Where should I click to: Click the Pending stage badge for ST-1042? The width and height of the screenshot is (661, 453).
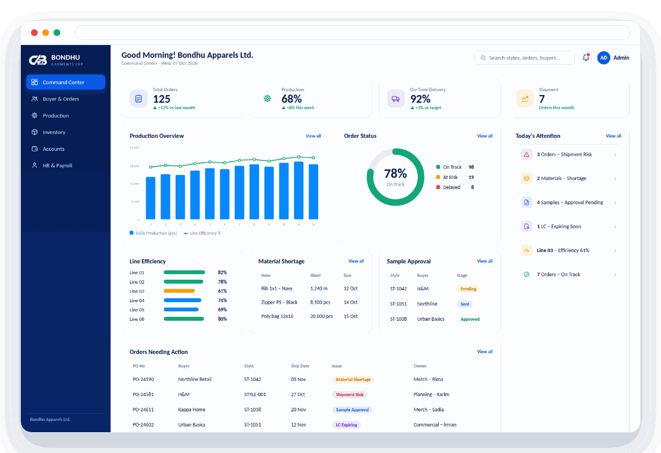click(x=468, y=289)
